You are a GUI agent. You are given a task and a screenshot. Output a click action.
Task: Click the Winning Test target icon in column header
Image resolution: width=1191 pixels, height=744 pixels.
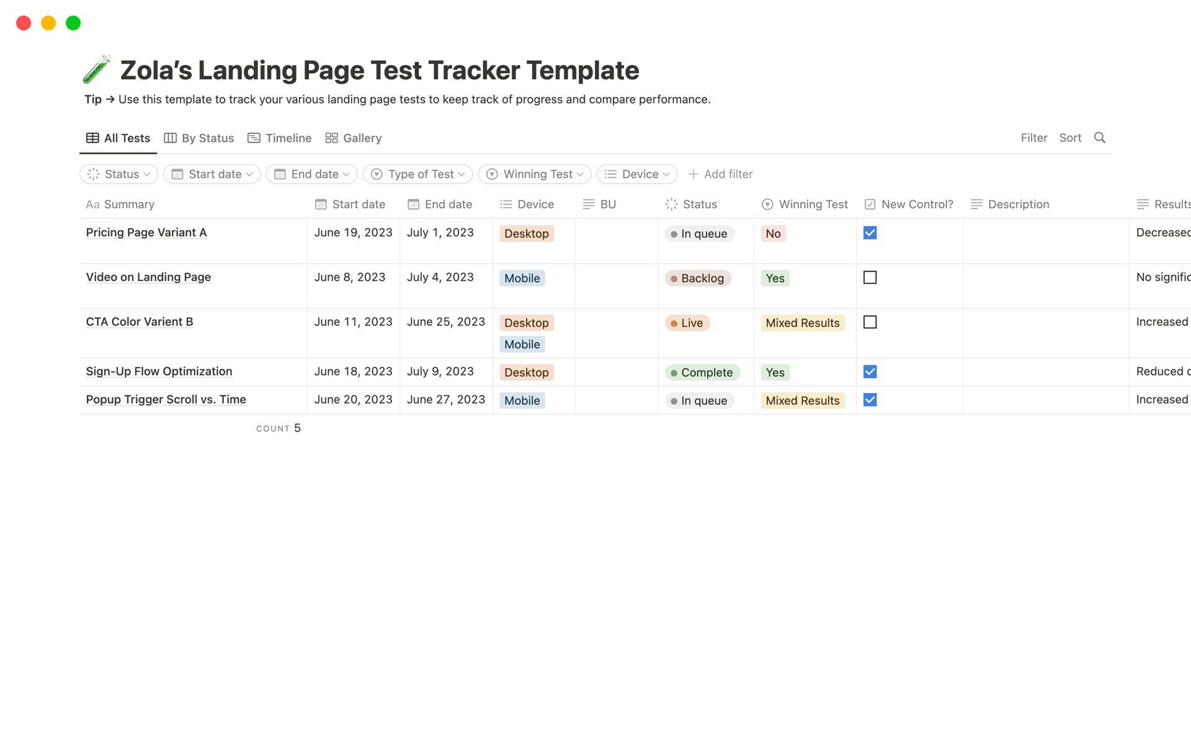coord(767,204)
